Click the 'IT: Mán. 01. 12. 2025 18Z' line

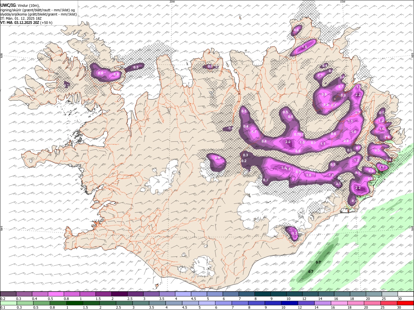tap(21, 18)
